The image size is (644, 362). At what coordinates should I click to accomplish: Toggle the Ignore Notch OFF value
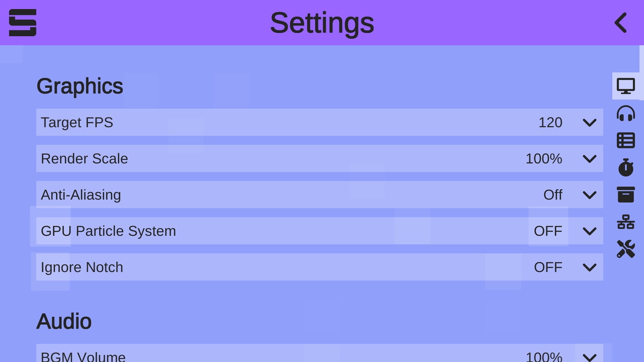point(548,267)
